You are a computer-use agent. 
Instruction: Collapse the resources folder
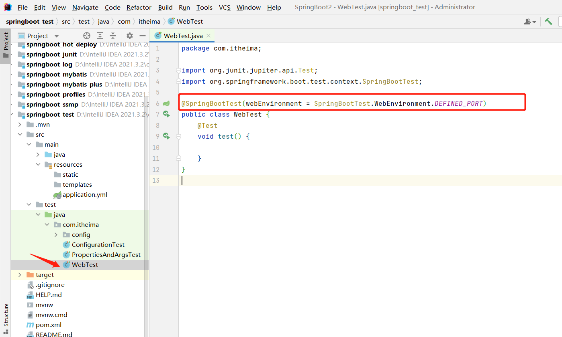38,164
